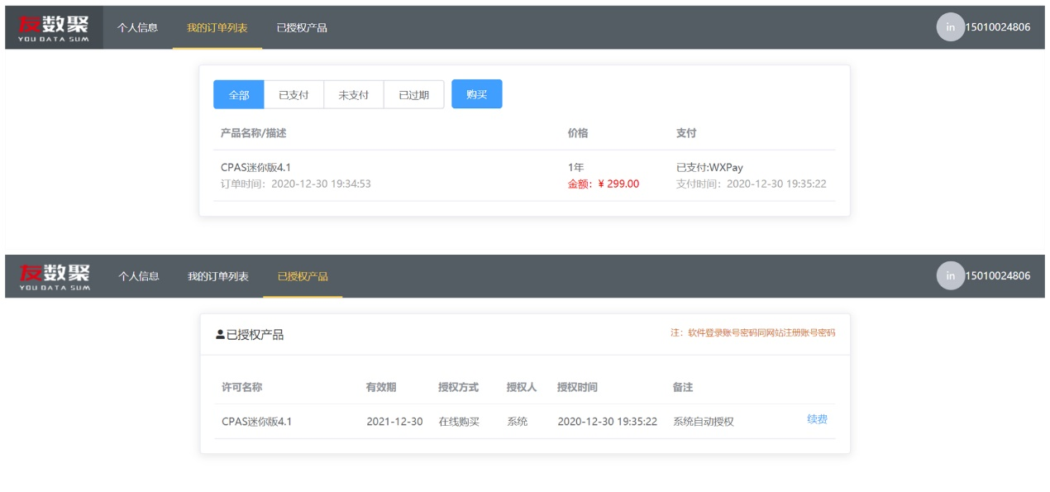Image resolution: width=1050 pixels, height=492 pixels.
Task: Click the 授权方式 column header
Action: [x=459, y=387]
